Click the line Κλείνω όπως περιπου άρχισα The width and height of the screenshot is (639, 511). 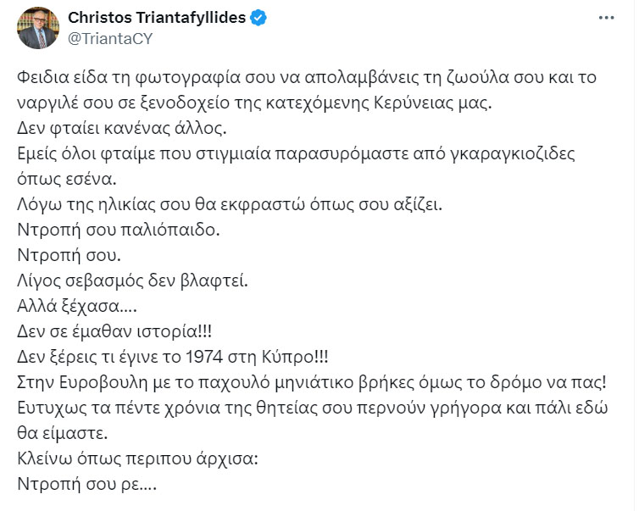138,458
